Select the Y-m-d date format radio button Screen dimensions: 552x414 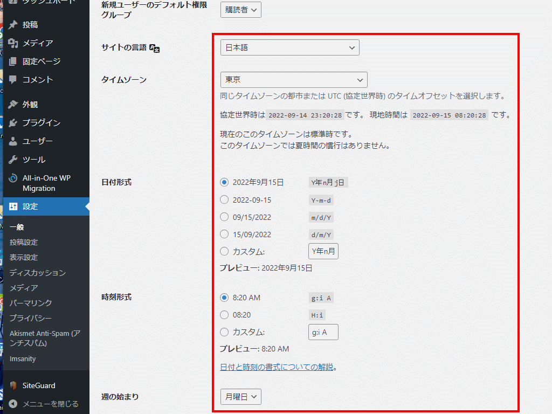pyautogui.click(x=224, y=200)
